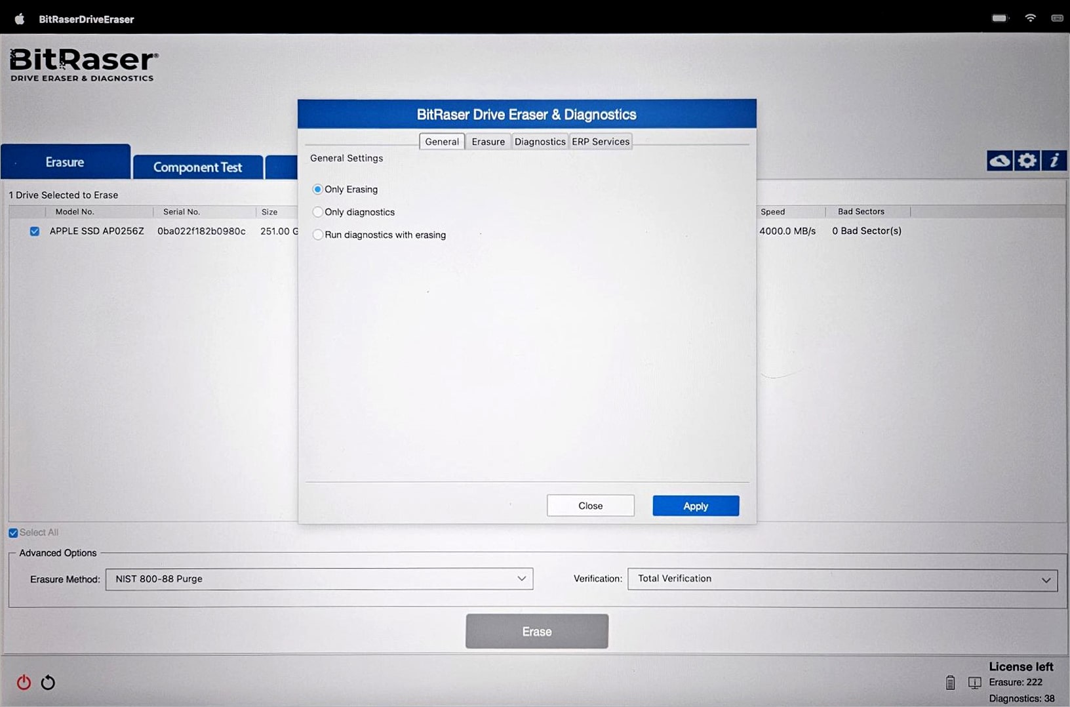Click the Apply button

[x=696, y=506]
